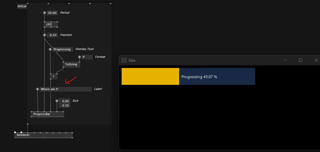
Task: Select the LFO node
Action: [x=51, y=25]
